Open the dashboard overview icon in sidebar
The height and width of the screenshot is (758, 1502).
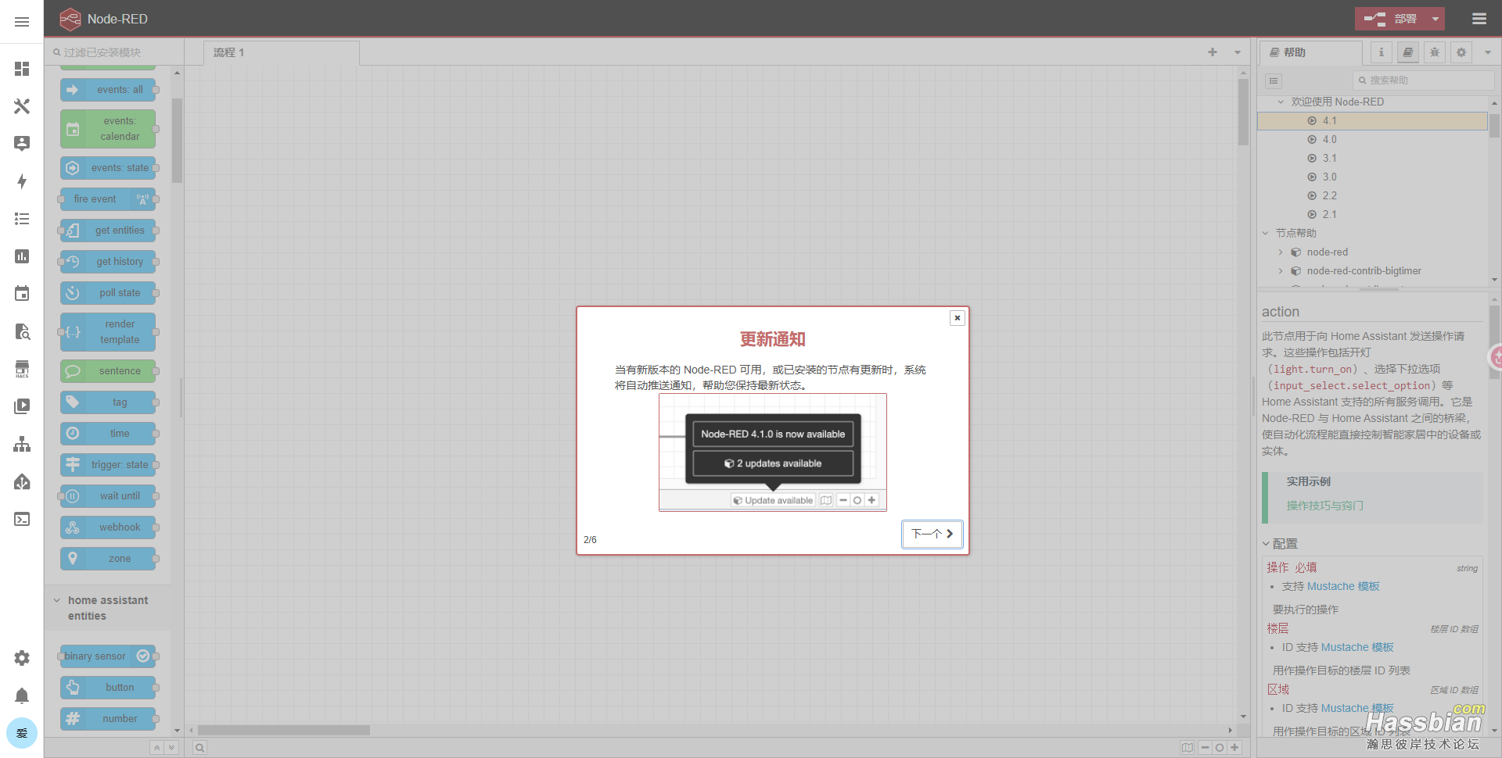pos(22,69)
